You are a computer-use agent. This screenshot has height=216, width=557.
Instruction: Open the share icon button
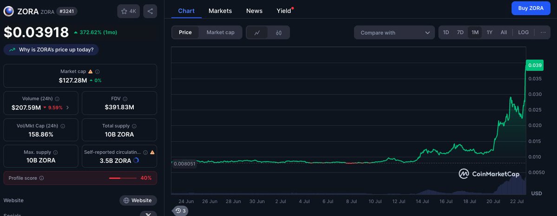(150, 11)
